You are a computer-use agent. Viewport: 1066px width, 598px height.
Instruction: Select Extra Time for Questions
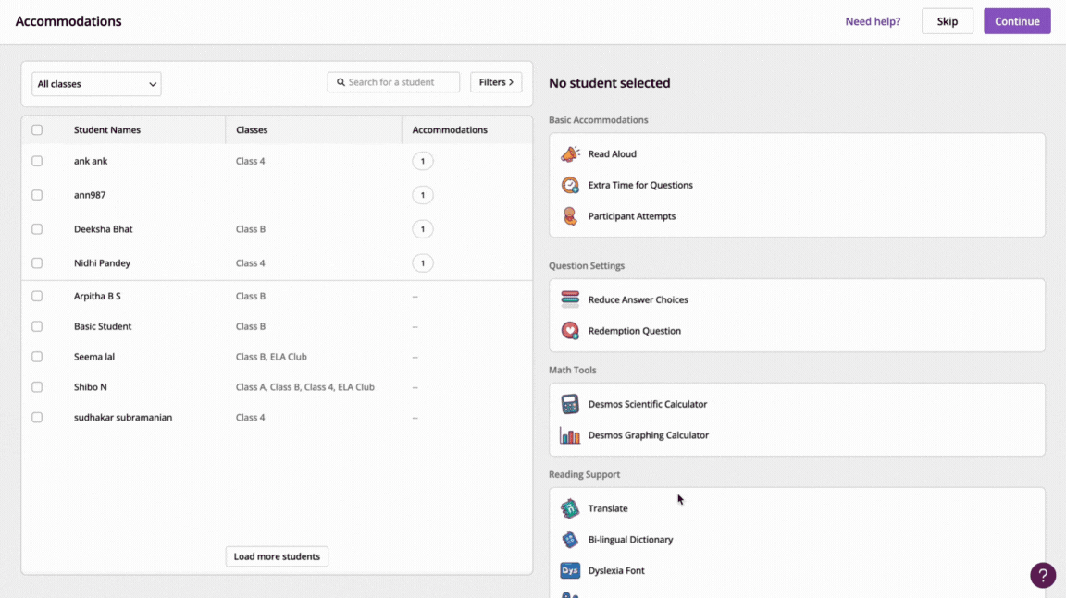(x=640, y=185)
